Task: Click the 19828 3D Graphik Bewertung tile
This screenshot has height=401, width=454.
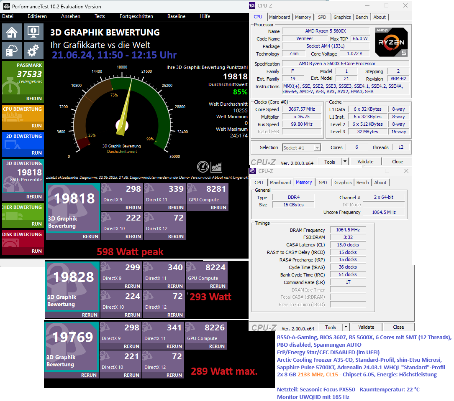Action: (x=72, y=286)
